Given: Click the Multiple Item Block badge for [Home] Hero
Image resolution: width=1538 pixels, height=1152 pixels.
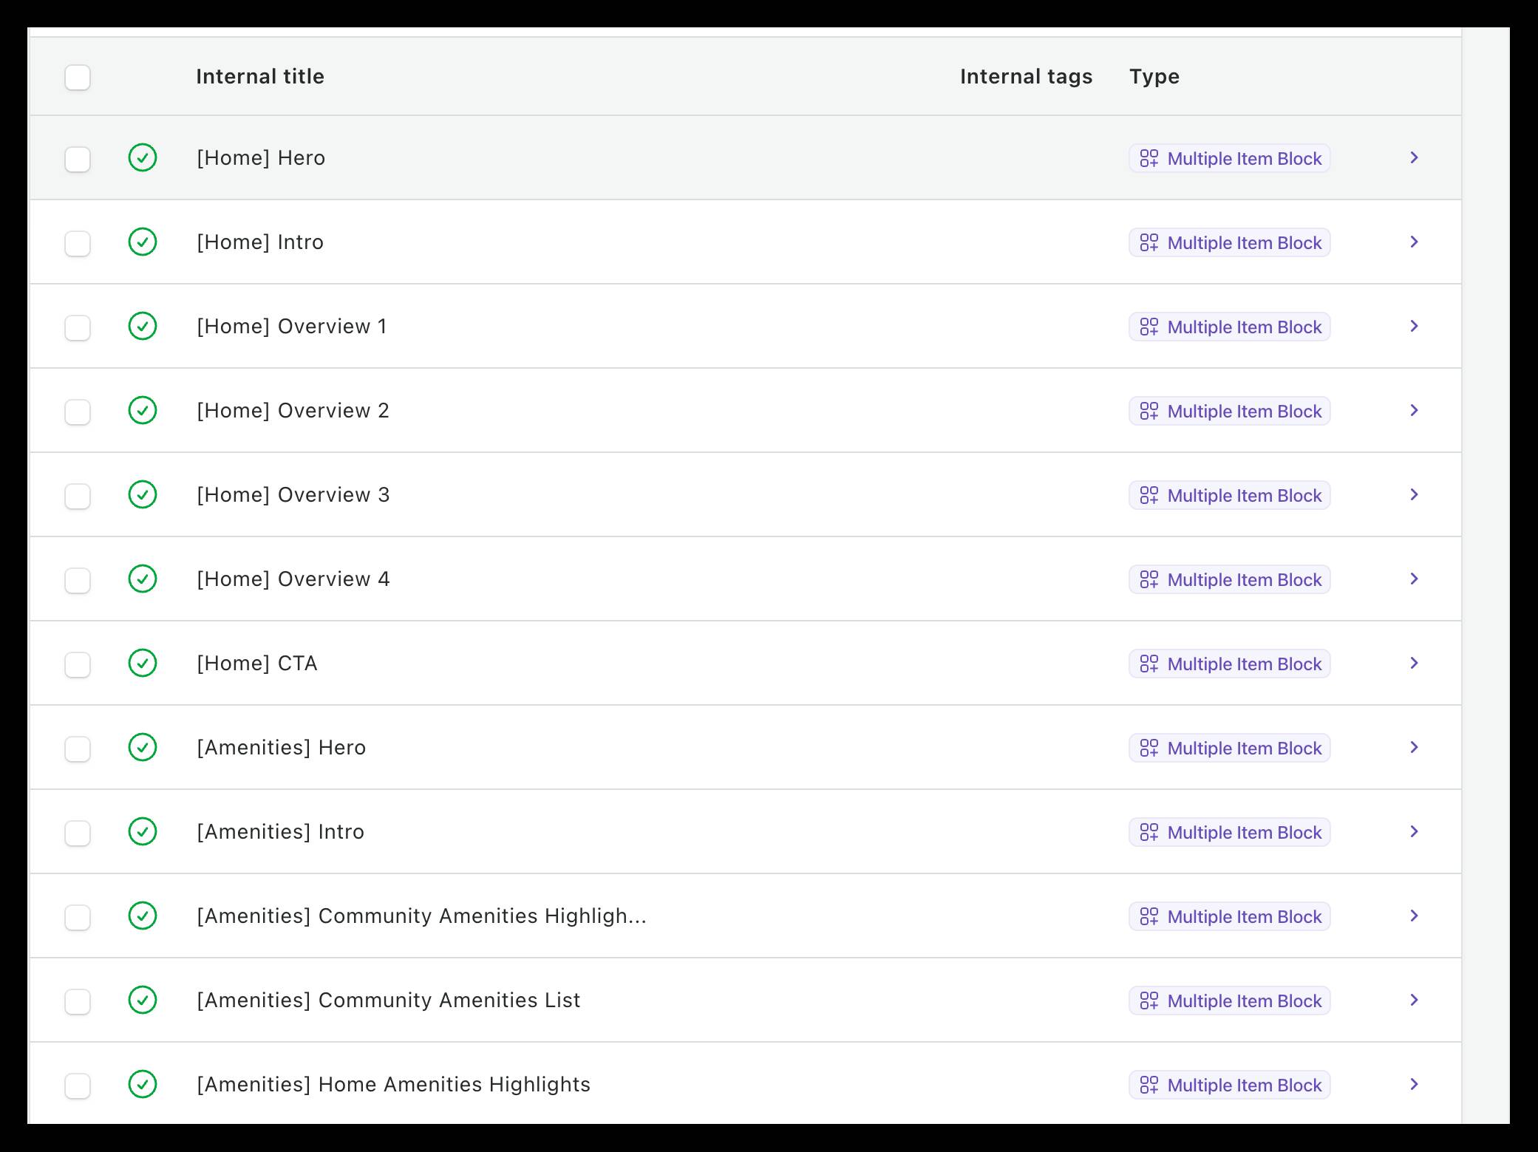Looking at the screenshot, I should [1230, 158].
